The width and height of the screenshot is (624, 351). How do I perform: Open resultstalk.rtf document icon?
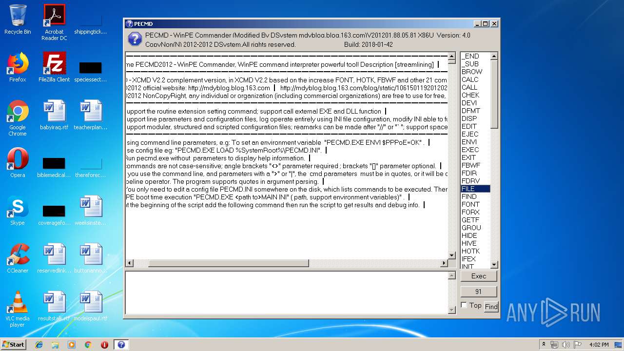click(x=54, y=306)
